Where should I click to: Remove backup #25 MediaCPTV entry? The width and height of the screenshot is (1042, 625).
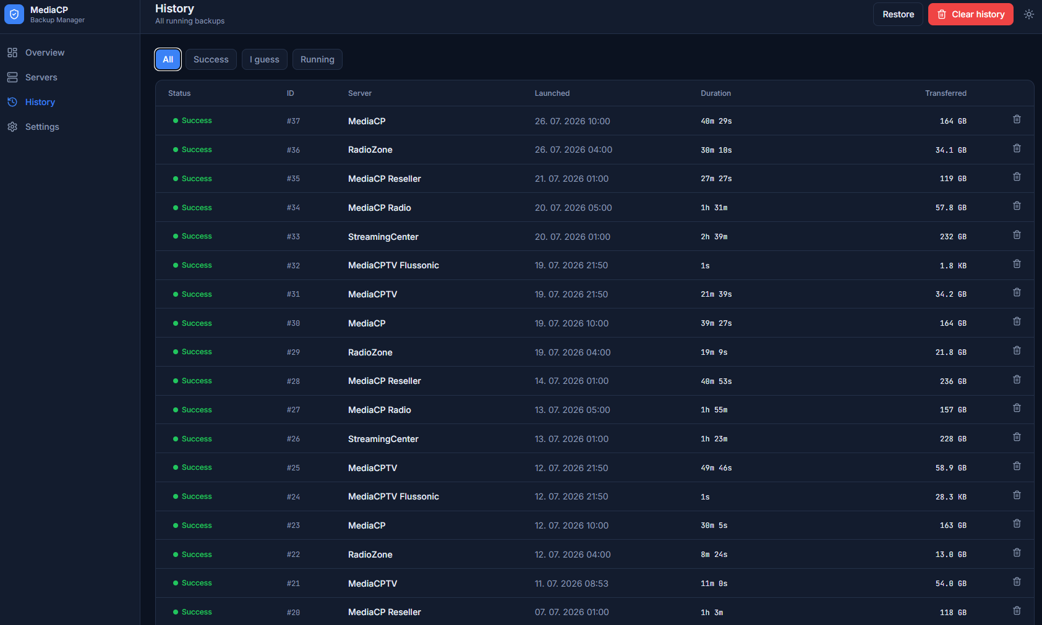click(1017, 466)
